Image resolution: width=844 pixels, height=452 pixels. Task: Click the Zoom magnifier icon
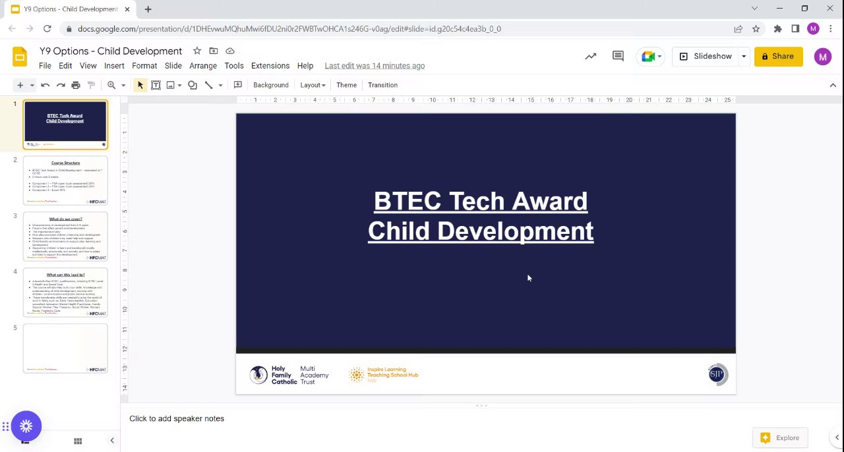[111, 85]
